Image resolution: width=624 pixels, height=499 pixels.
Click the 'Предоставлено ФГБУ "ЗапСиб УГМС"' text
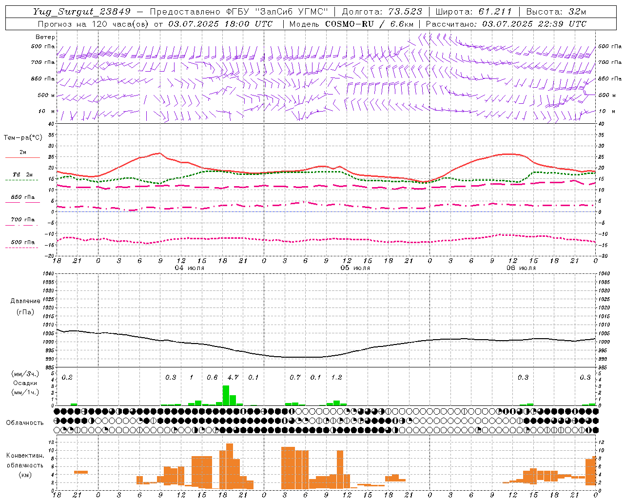tap(240, 12)
